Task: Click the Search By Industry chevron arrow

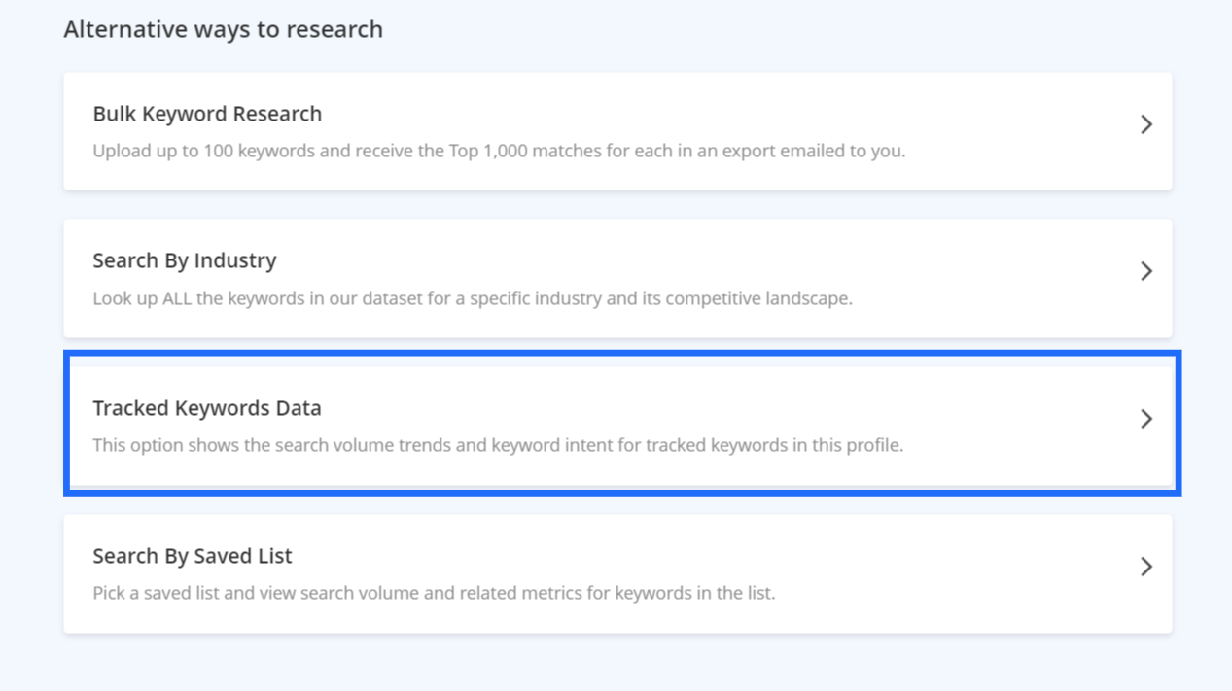Action: pyautogui.click(x=1145, y=271)
